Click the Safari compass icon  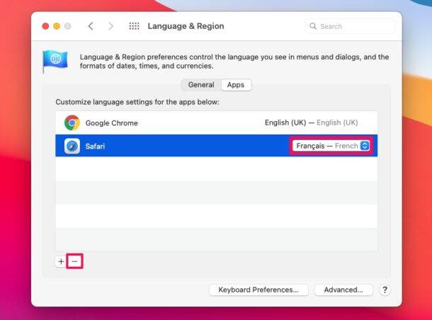click(72, 146)
